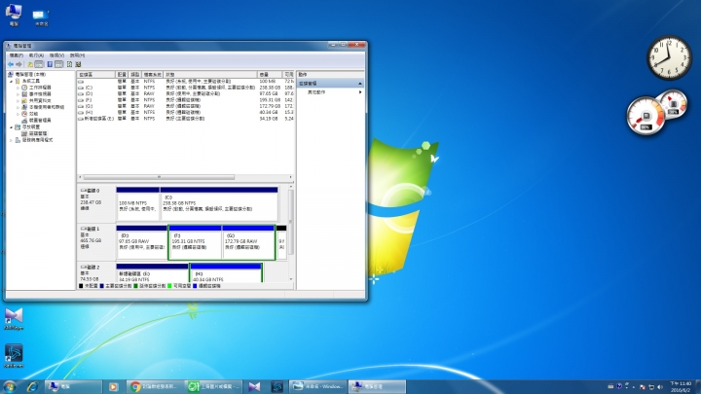Sort by Layout (配置) column header
The width and height of the screenshot is (701, 394).
tap(122, 75)
